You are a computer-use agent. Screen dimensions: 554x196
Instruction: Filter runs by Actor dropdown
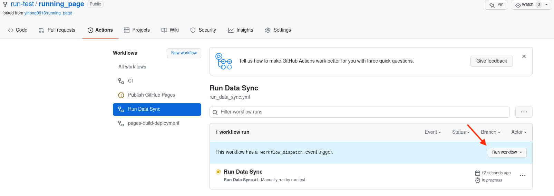point(518,132)
